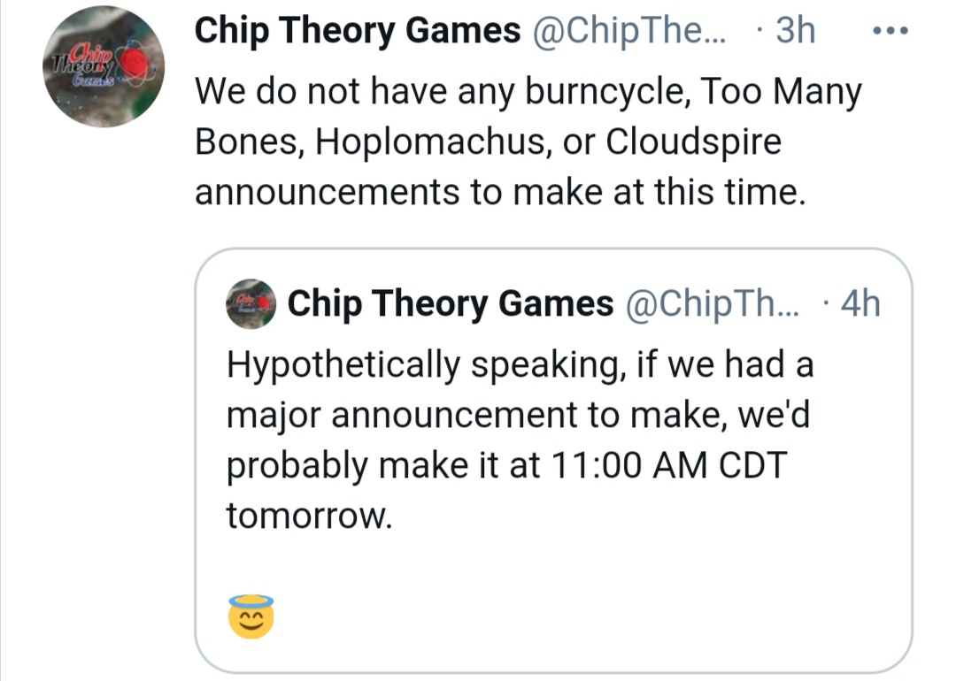Click the 4h timestamp on quoted tweet

860,303
